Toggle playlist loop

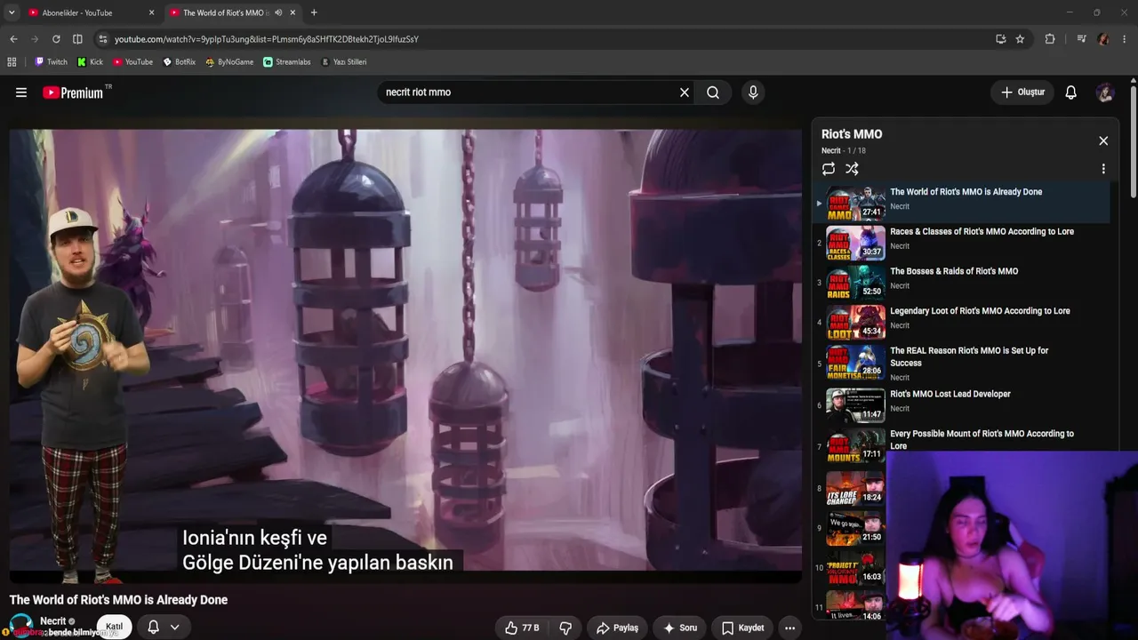[x=829, y=169]
